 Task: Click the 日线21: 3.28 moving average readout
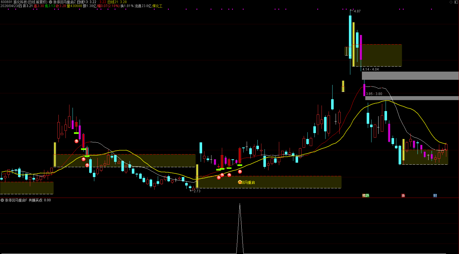pos(117,2)
